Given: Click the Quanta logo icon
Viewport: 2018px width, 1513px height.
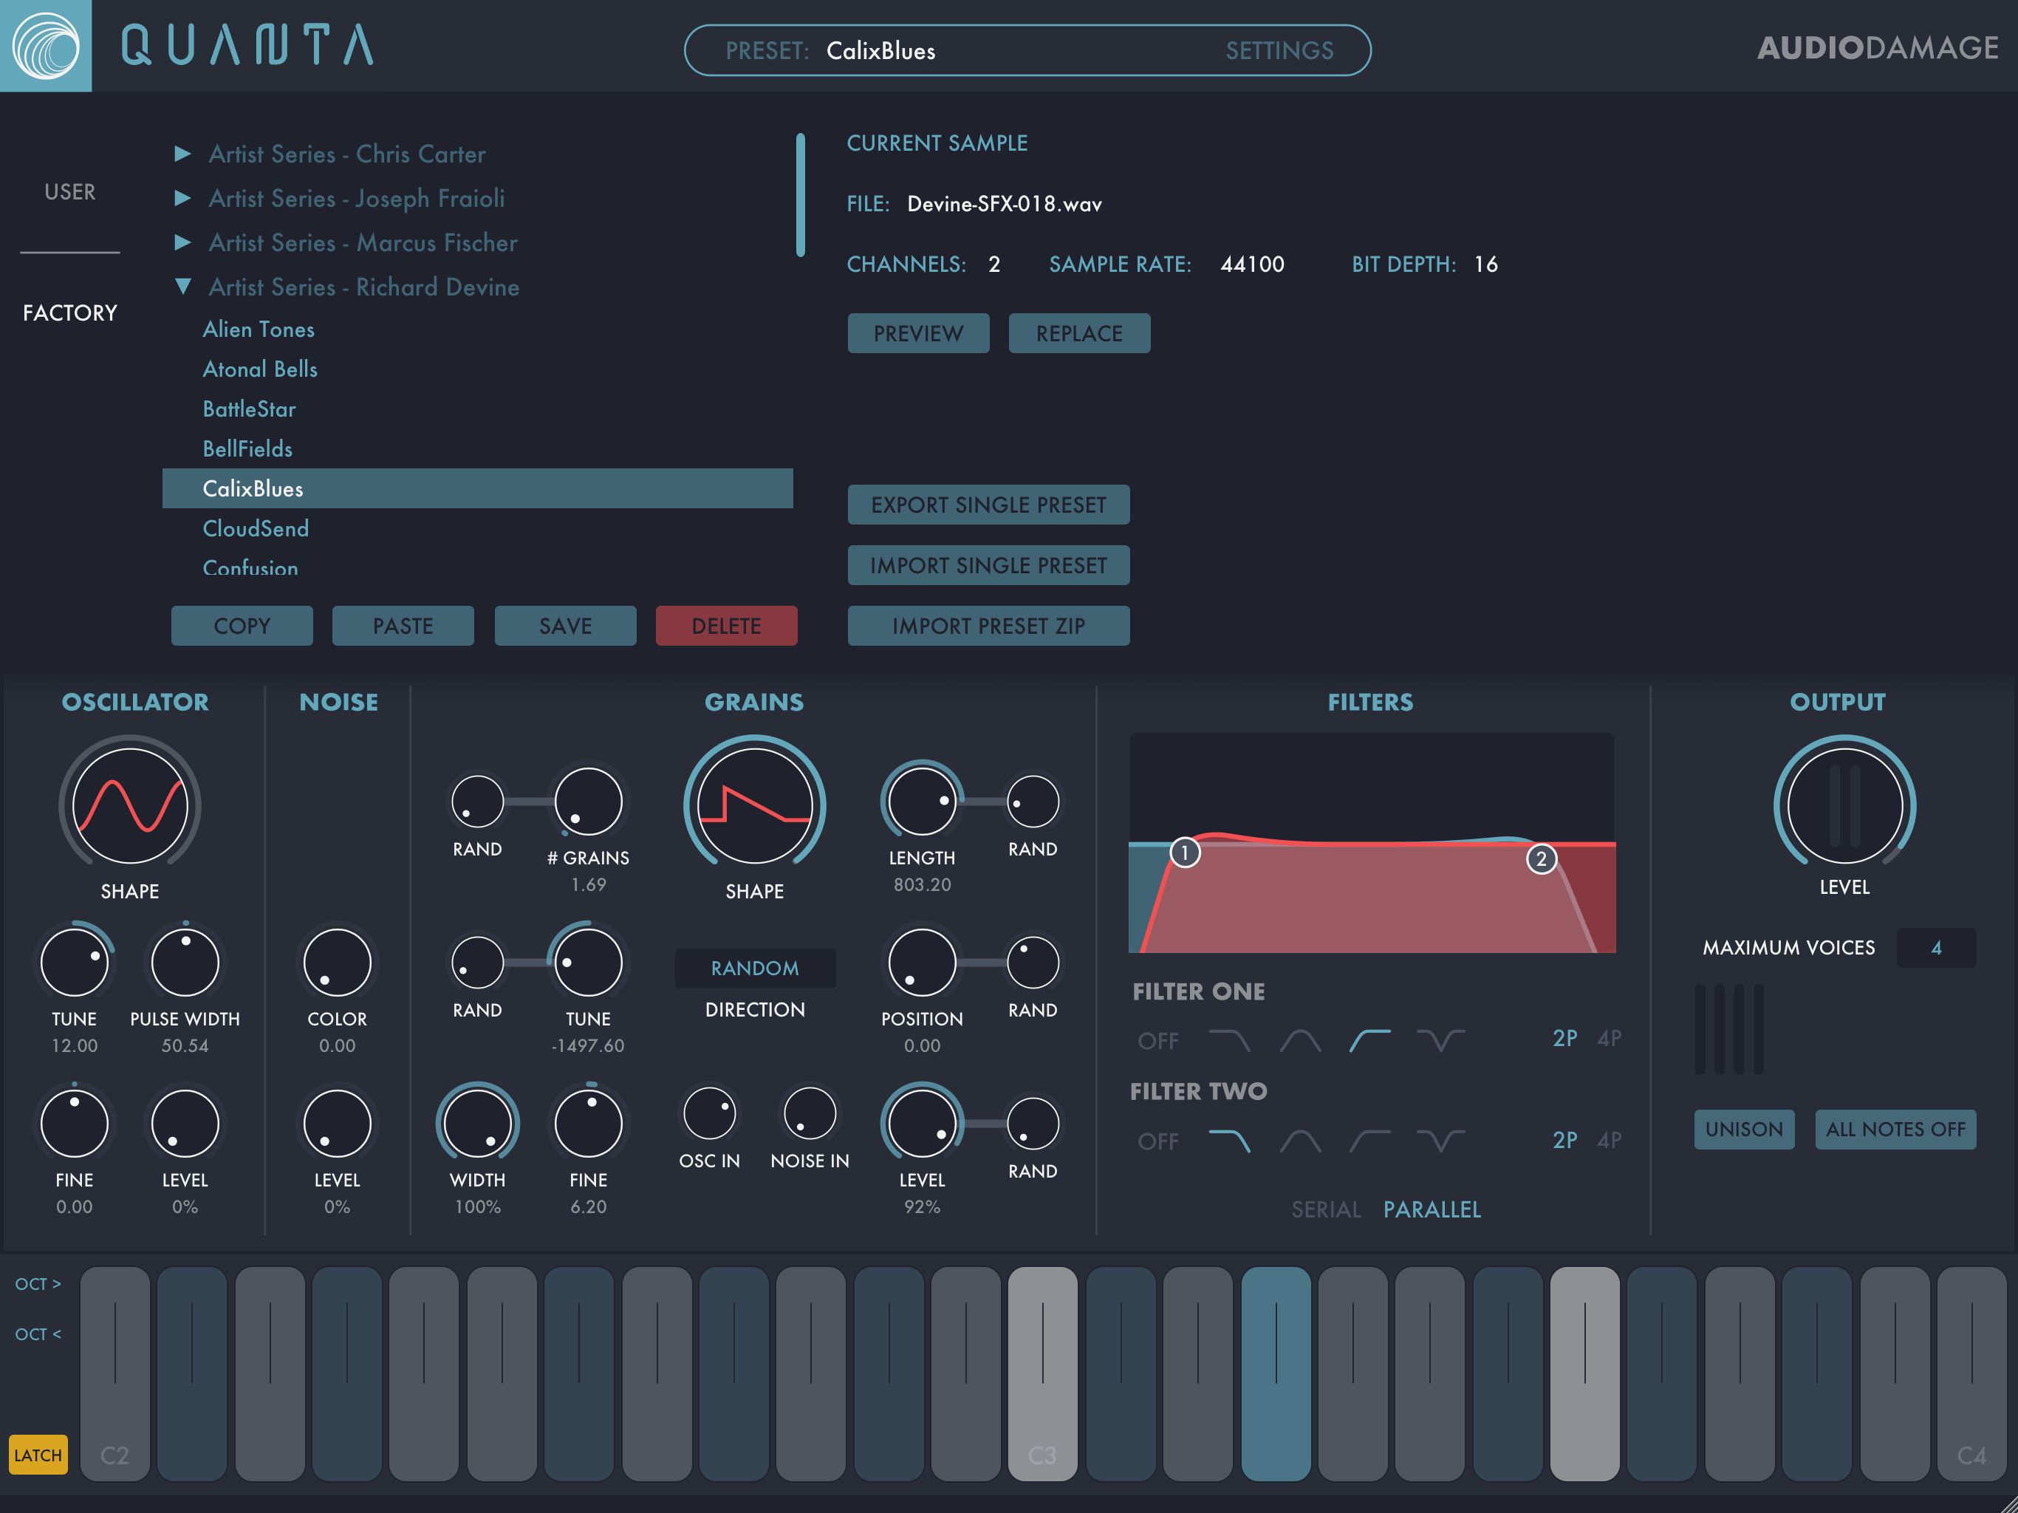Looking at the screenshot, I should (x=46, y=46).
